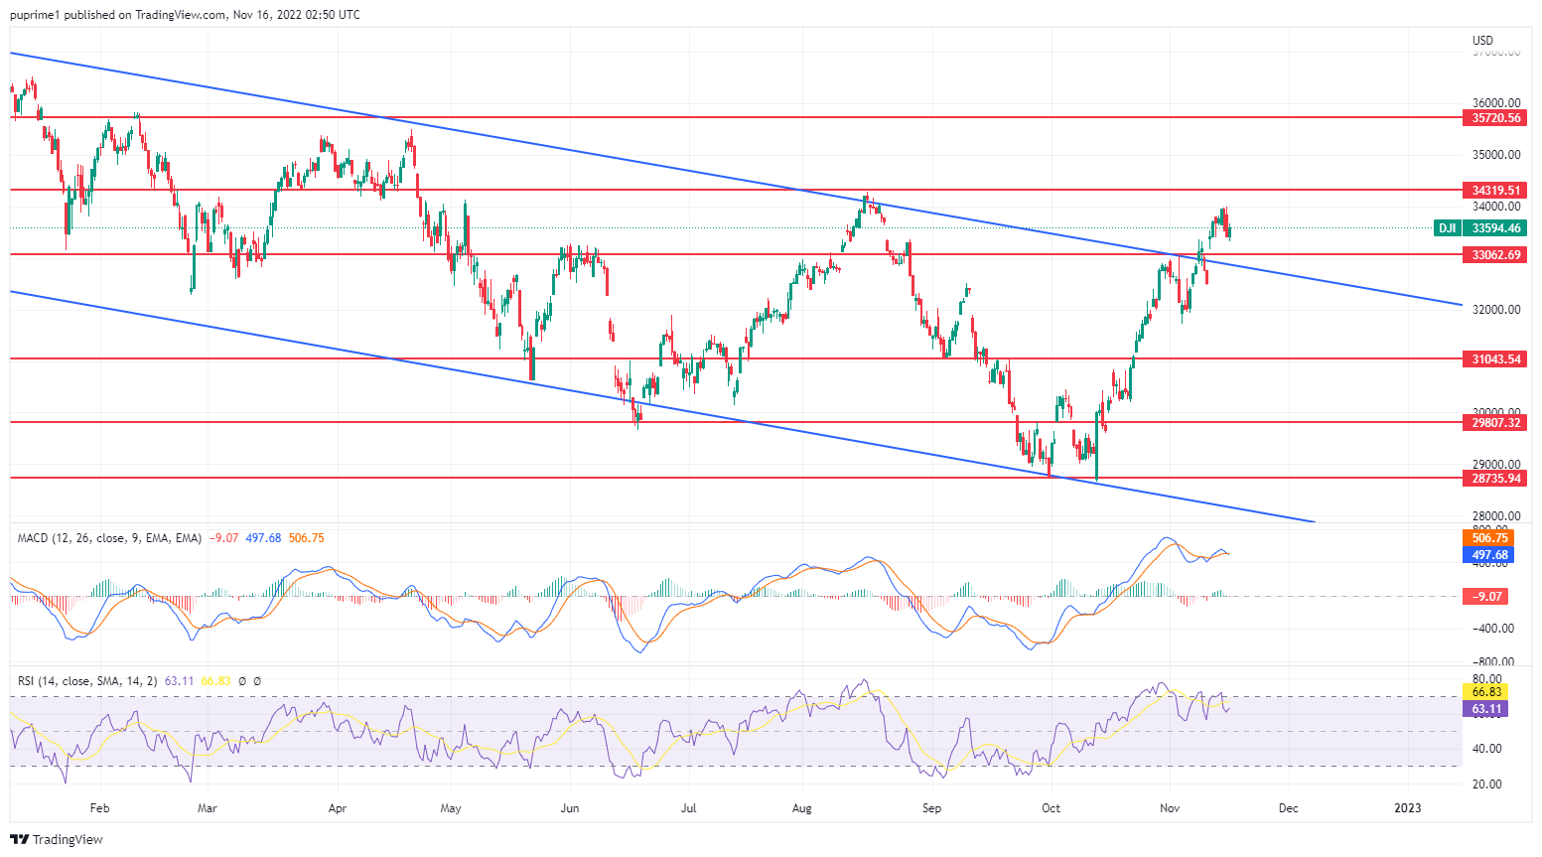Select the 33062.69 red price label
This screenshot has width=1542, height=857.
click(1495, 255)
